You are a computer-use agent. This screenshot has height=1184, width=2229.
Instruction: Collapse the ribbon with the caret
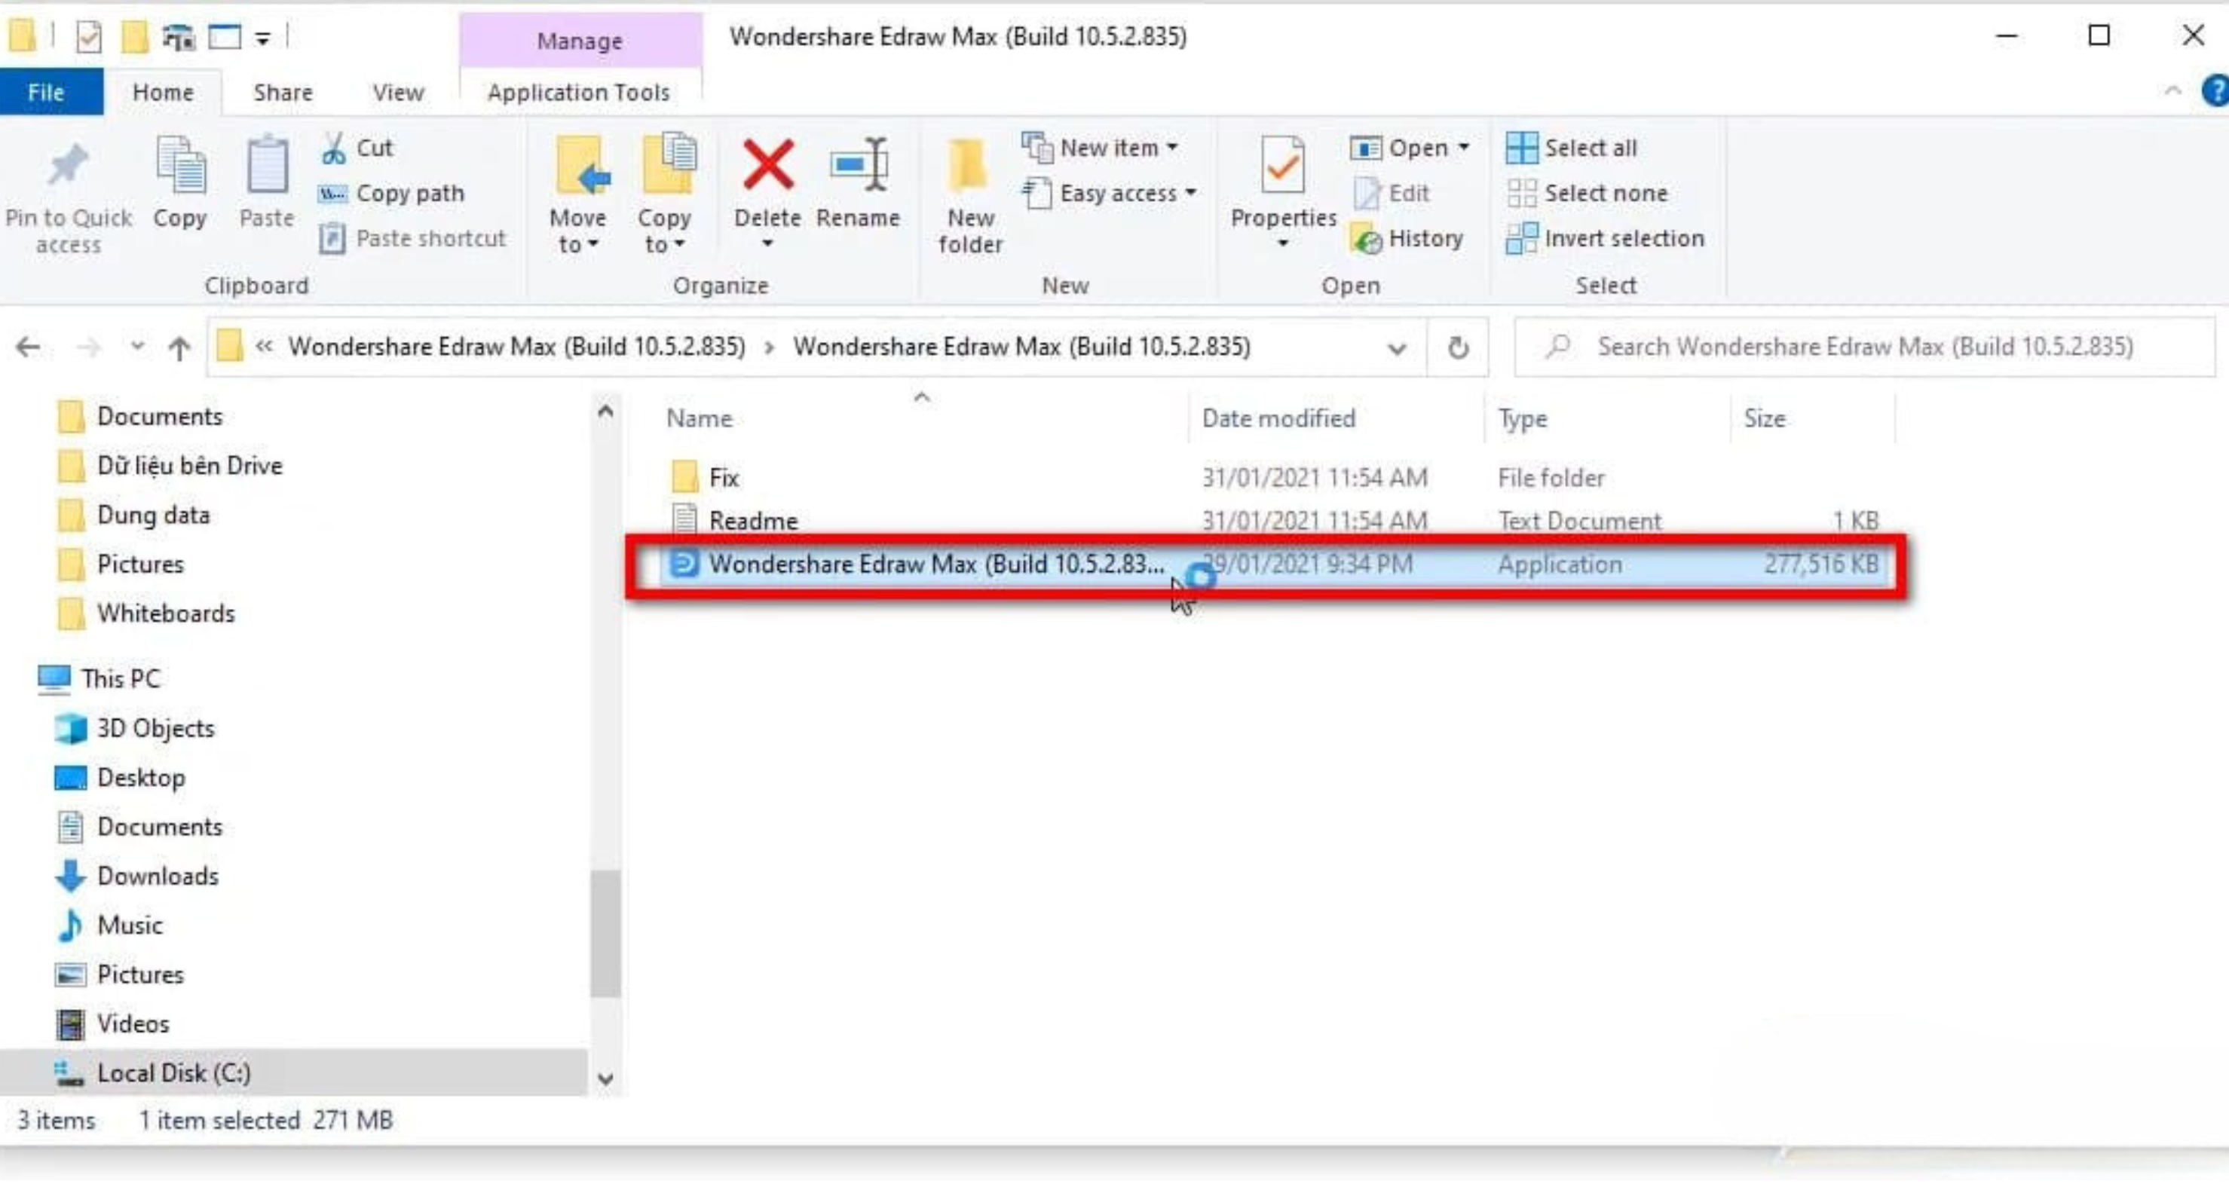tap(2172, 90)
